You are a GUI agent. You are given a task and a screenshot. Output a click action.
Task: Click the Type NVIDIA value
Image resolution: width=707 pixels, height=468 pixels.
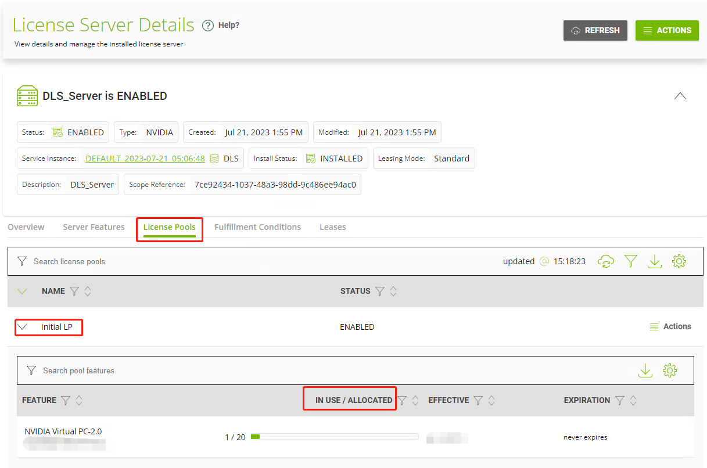click(159, 132)
